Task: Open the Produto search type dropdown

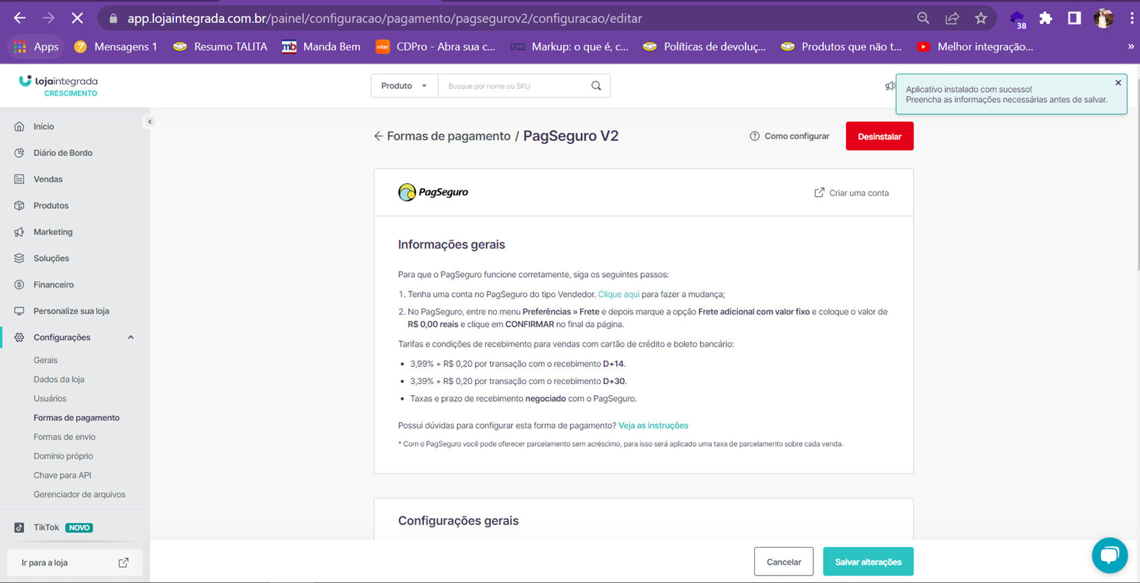Action: 404,86
